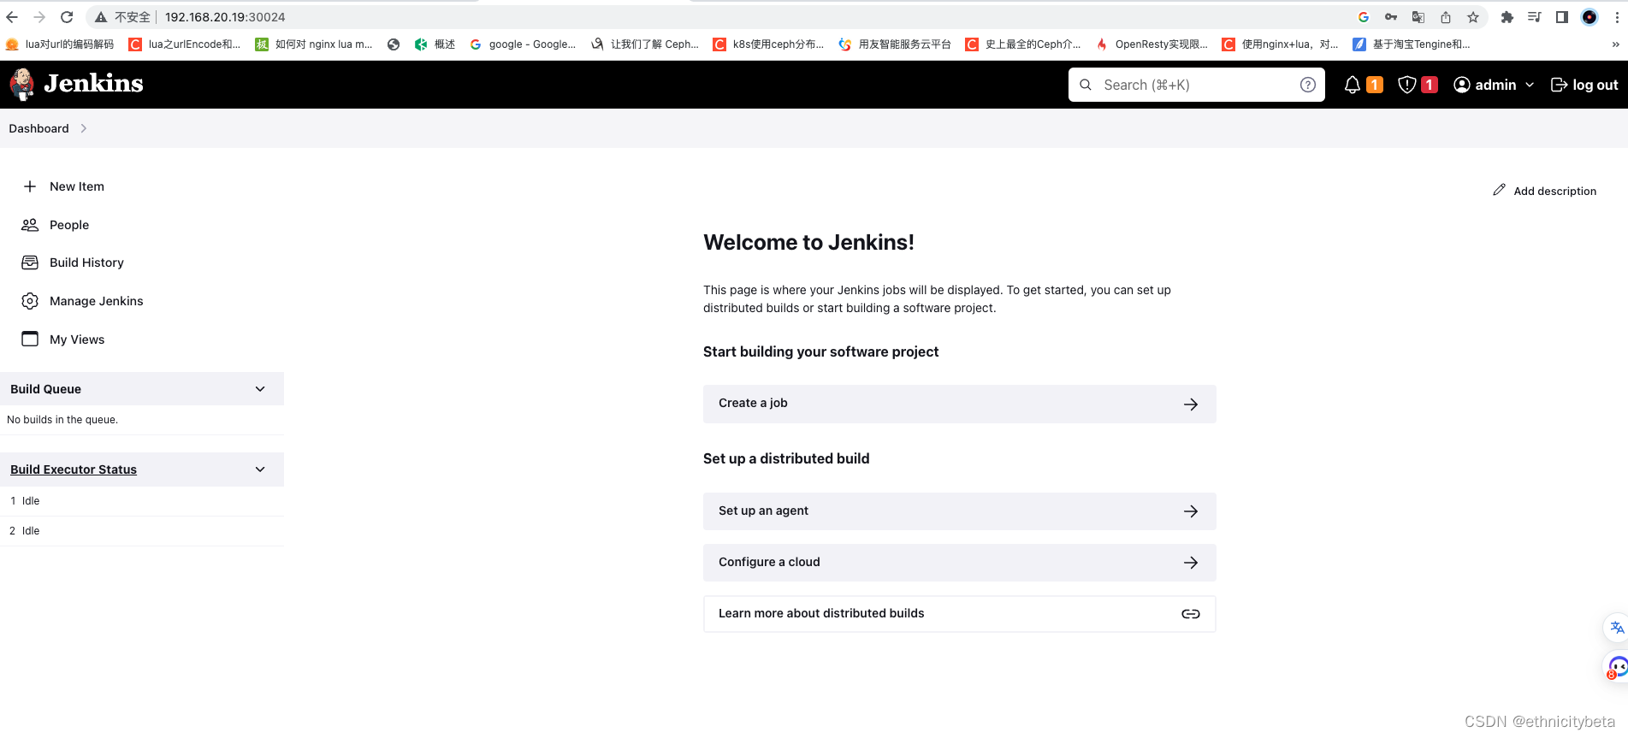This screenshot has height=738, width=1628.
Task: Click browser forward arrow
Action: (39, 17)
